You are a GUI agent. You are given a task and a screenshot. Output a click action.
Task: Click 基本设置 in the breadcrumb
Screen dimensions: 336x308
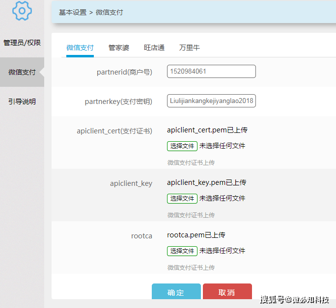pyautogui.click(x=73, y=12)
